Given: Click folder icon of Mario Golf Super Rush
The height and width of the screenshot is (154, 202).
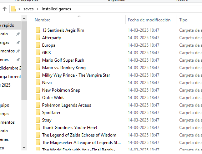Looking at the screenshot, I should click(38, 60).
